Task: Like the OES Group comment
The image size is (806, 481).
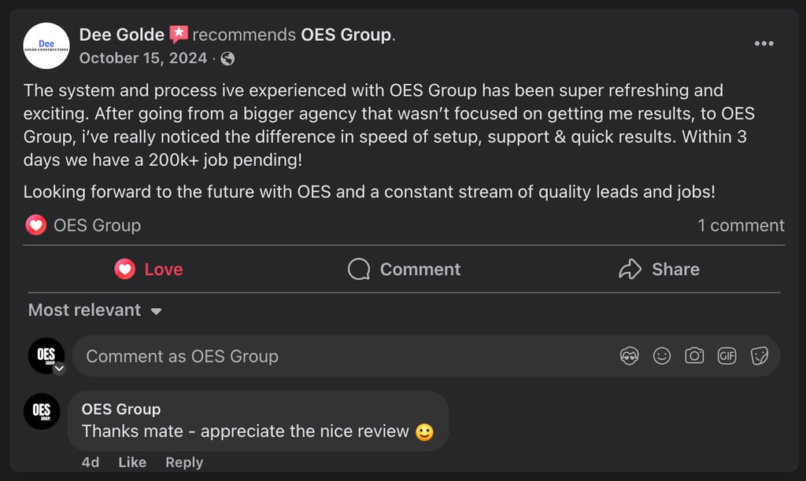Action: point(132,462)
